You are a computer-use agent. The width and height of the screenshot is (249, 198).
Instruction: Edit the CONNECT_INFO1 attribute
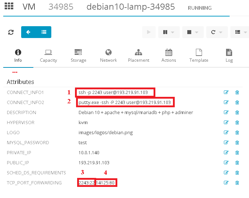click(x=226, y=93)
